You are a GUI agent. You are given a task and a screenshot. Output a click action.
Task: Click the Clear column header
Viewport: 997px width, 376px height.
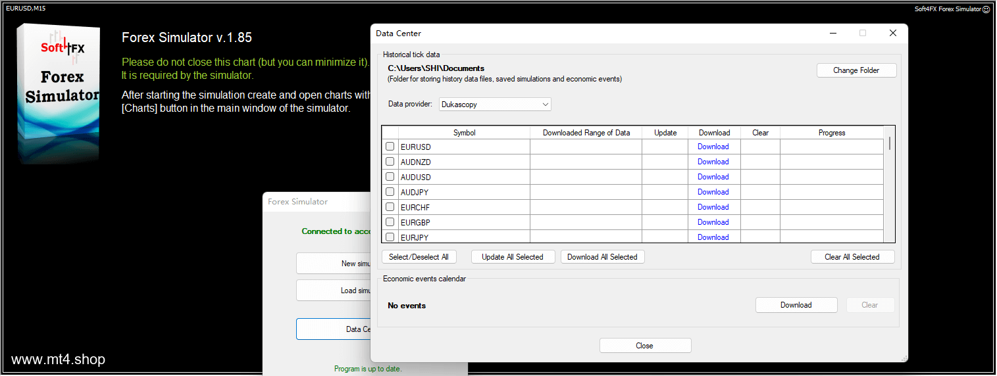[760, 133]
